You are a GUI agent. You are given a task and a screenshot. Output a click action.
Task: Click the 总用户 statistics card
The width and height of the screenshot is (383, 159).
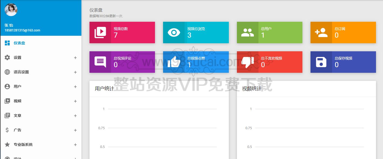click(x=269, y=32)
